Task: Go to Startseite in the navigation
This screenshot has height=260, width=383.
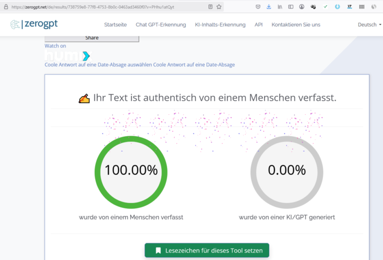Action: [115, 24]
